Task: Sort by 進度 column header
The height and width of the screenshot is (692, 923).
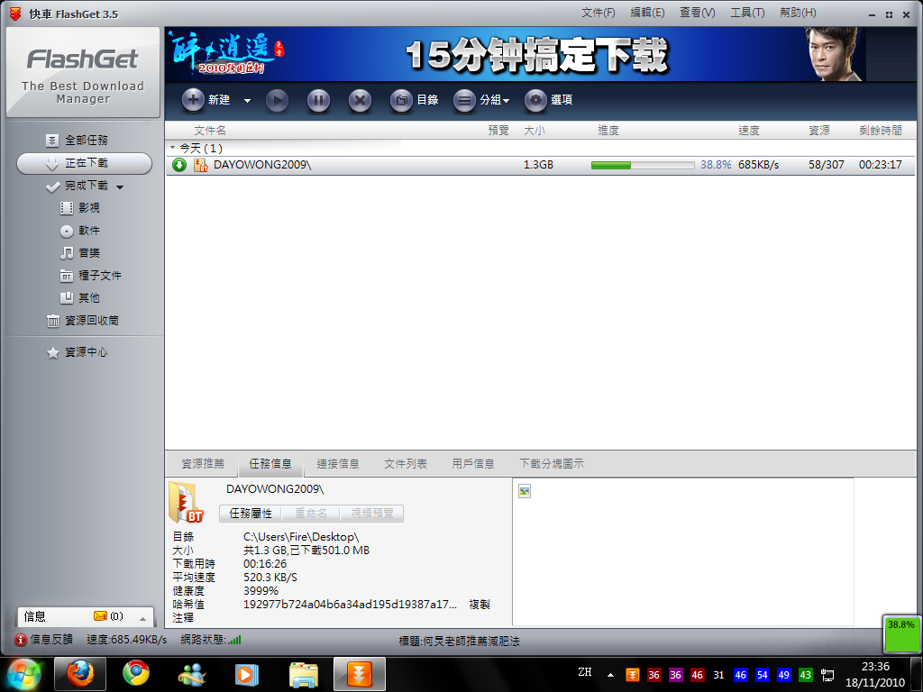Action: [608, 131]
